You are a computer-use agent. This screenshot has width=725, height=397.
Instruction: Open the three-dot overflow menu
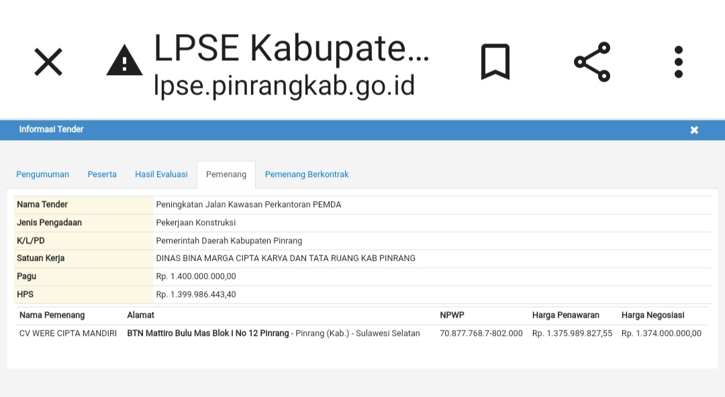tap(678, 62)
